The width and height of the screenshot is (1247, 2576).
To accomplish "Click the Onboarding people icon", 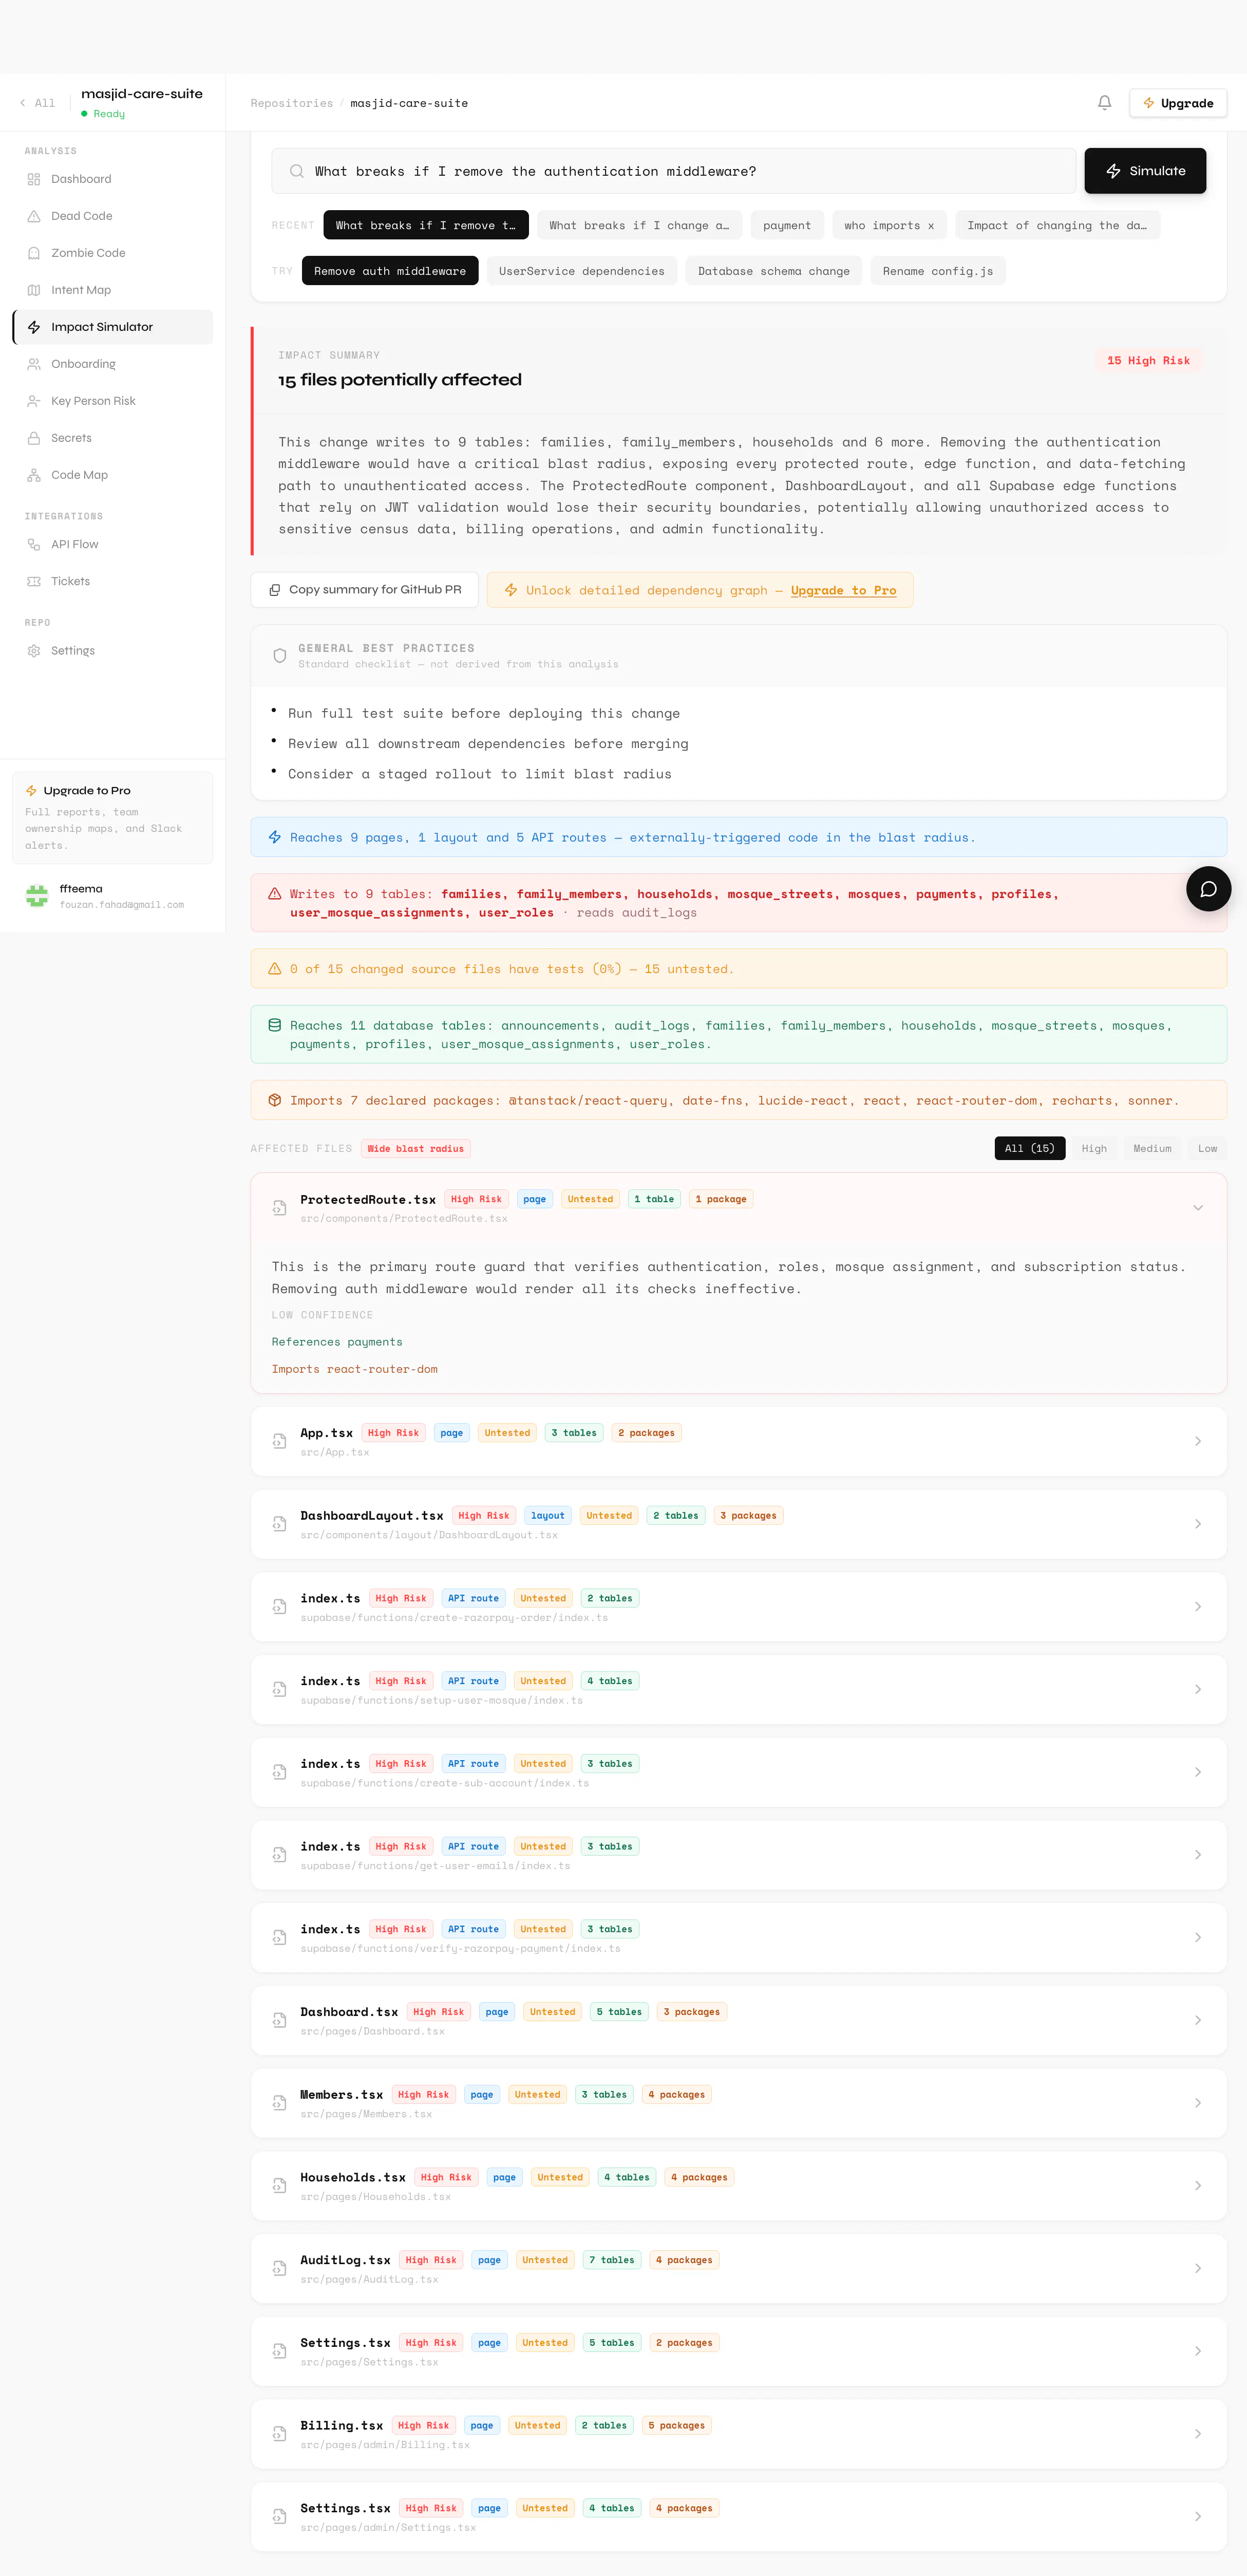I will 34,364.
